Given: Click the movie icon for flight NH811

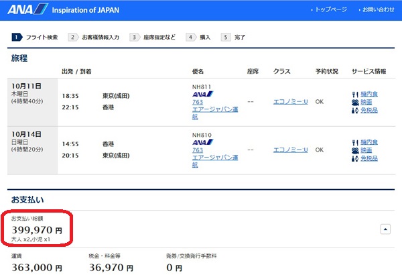Looking at the screenshot, I should 354,102.
